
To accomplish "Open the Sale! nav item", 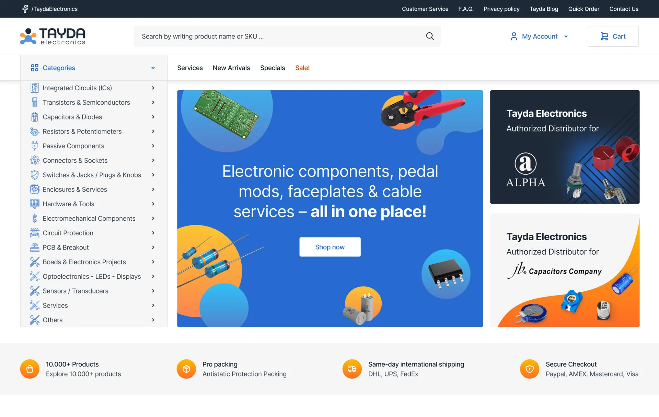I will tap(302, 68).
